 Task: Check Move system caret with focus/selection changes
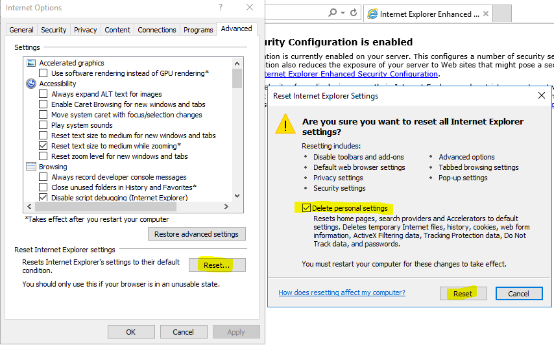(43, 115)
